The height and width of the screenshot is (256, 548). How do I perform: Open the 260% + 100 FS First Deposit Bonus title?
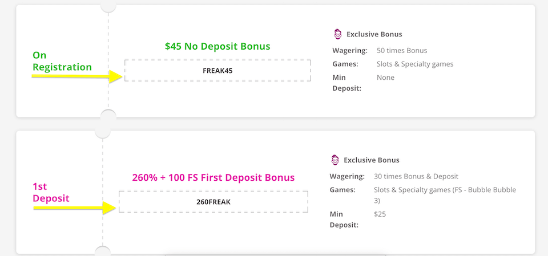(x=213, y=177)
